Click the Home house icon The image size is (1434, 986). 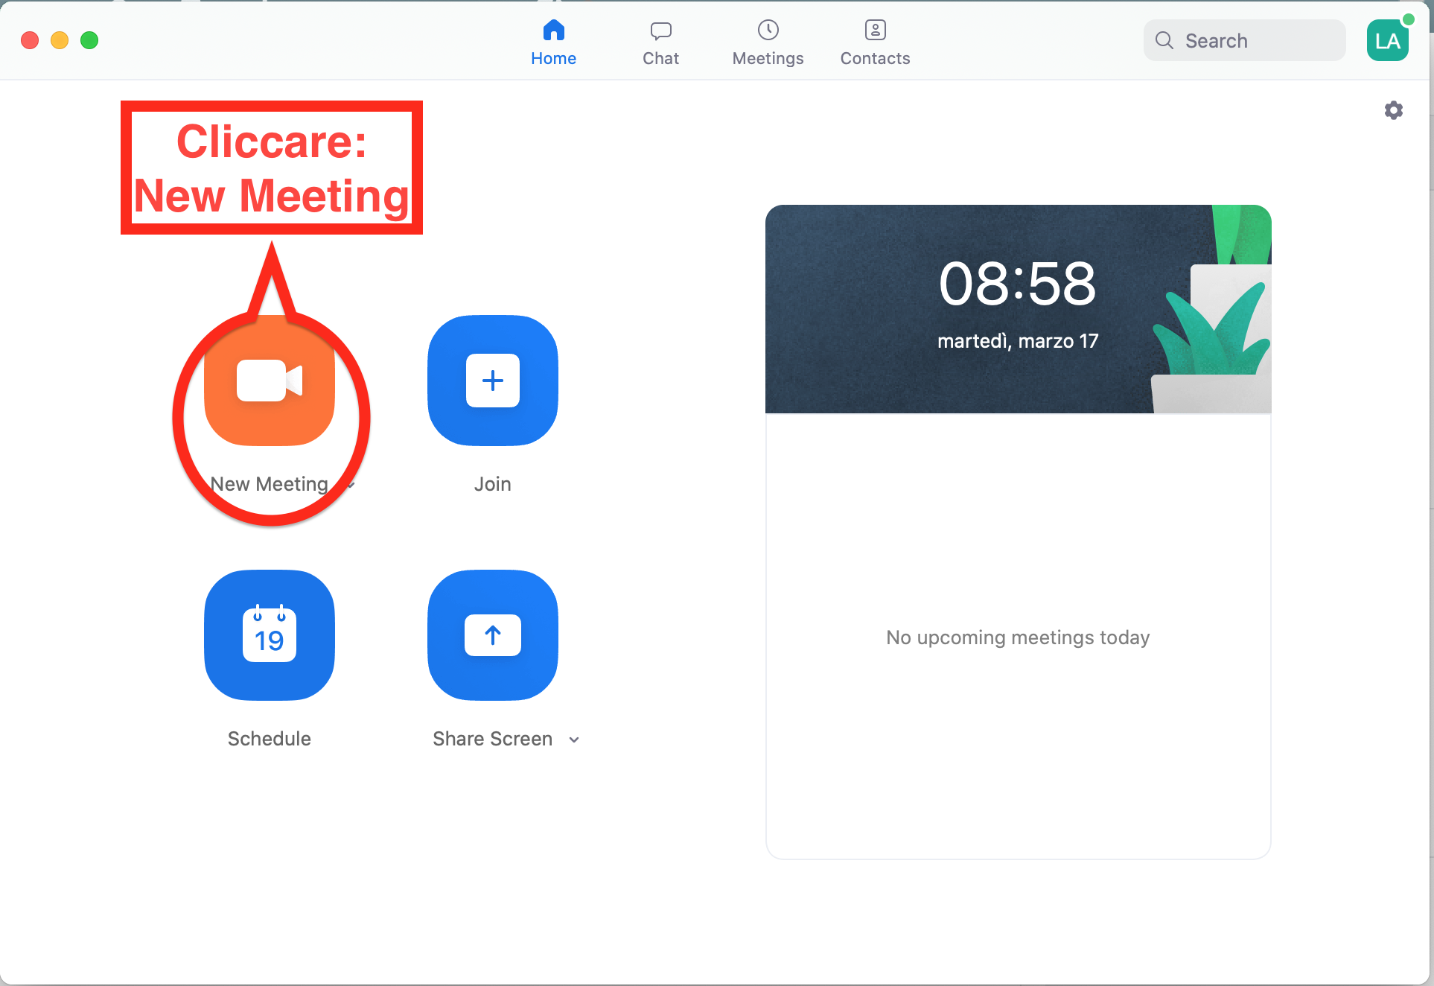553,31
